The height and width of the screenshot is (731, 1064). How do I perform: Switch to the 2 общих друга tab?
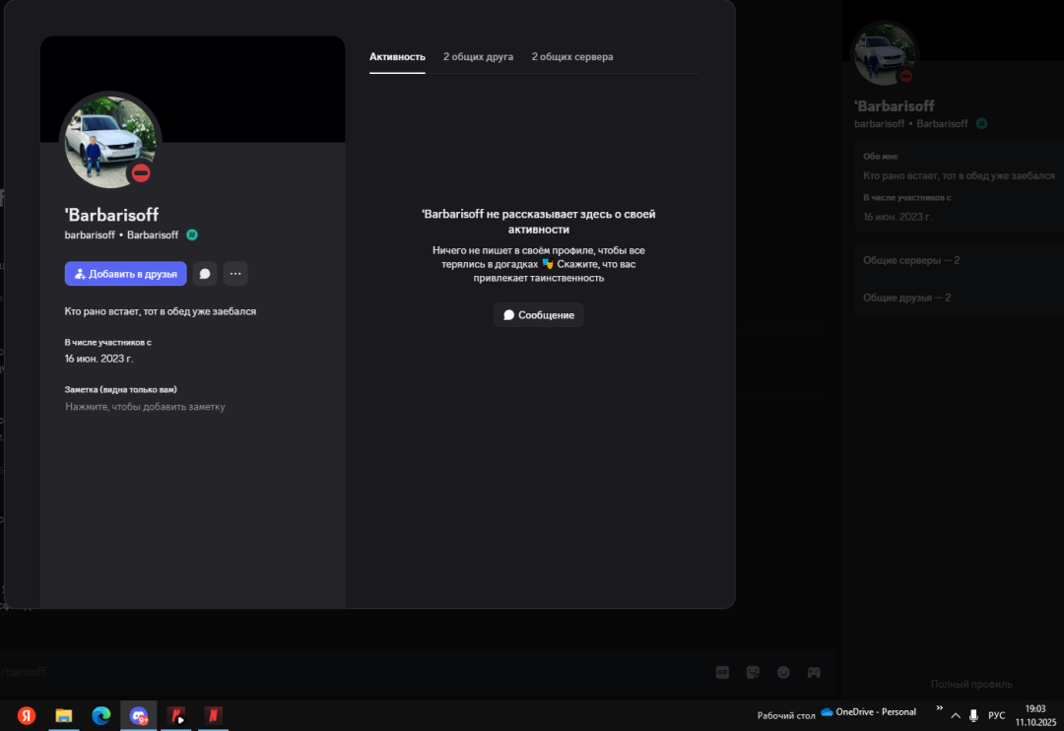[478, 57]
